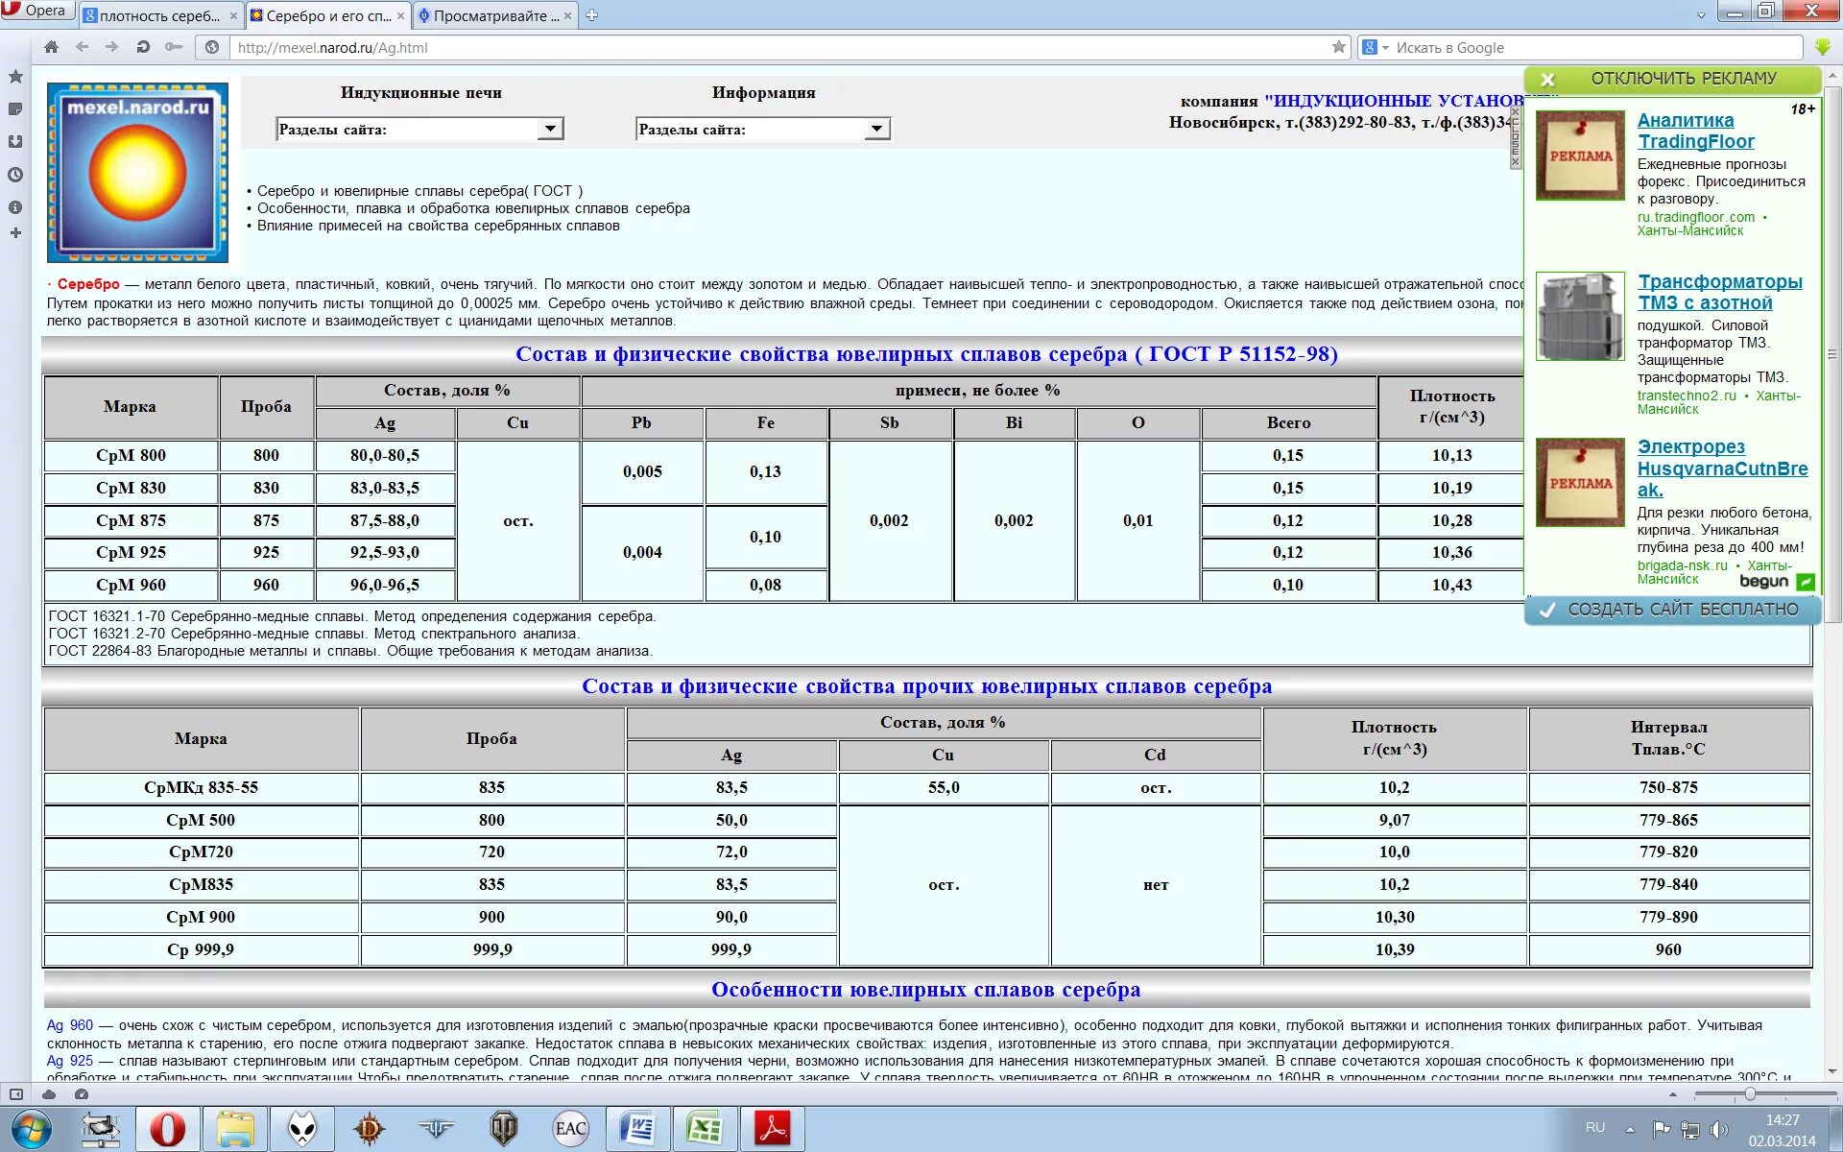This screenshot has width=1843, height=1152.
Task: Bookmark this page with the address bar star
Action: 1338,47
